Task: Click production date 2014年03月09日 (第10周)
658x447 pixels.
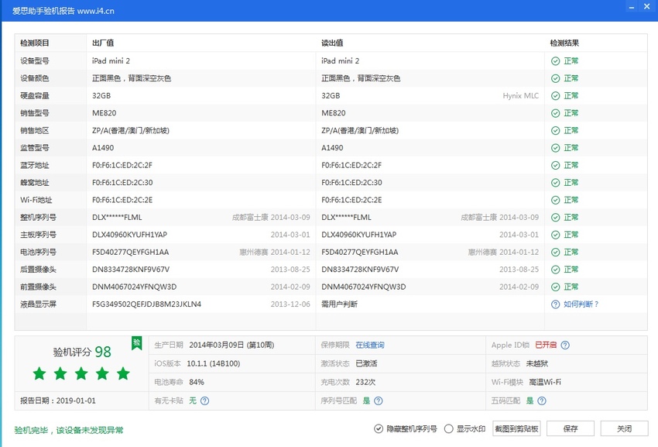Action: 231,345
